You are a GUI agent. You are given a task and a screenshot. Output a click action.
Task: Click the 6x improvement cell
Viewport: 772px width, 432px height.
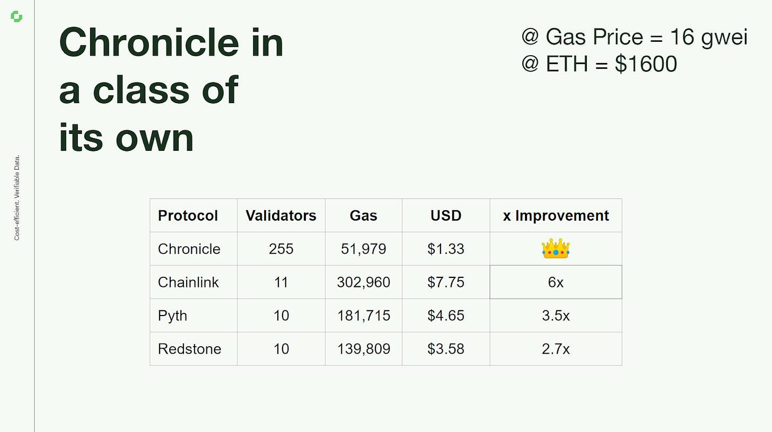[x=555, y=282]
